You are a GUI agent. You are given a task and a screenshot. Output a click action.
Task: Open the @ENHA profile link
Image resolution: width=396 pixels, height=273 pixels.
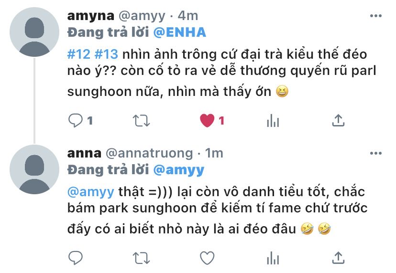[179, 32]
